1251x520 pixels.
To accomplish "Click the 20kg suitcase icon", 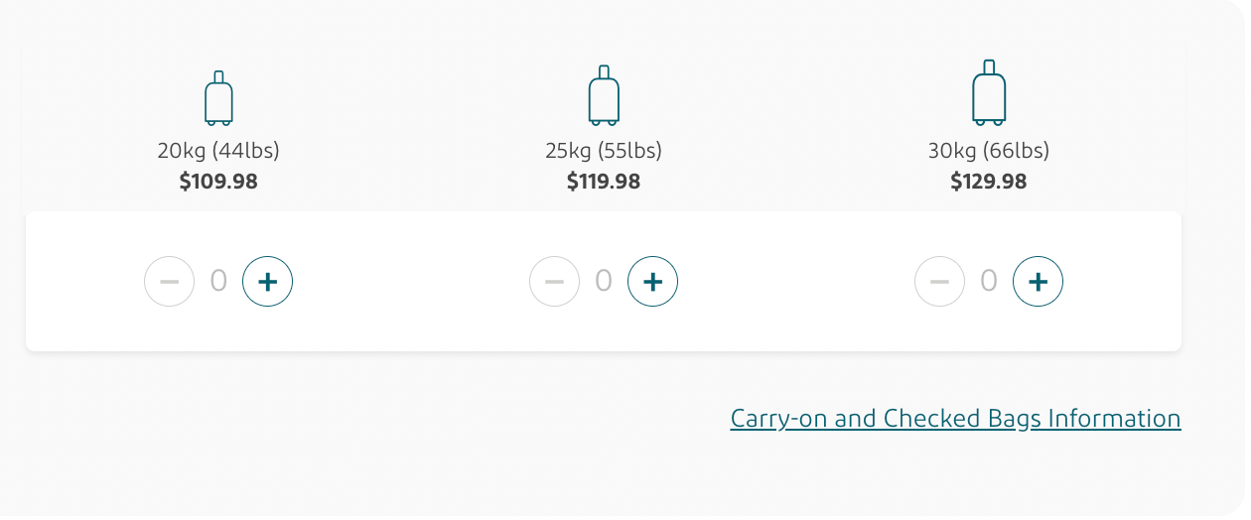I will tap(218, 99).
